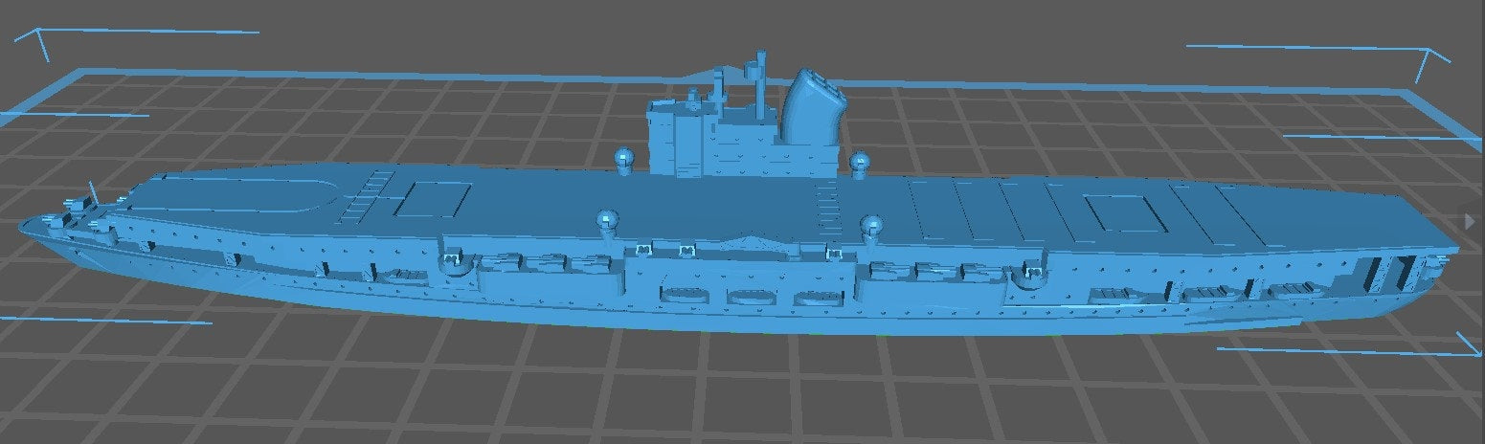Viewport: 1485px width, 444px height.
Task: Select the far-side dome right of the funnel
Action: coord(860,164)
